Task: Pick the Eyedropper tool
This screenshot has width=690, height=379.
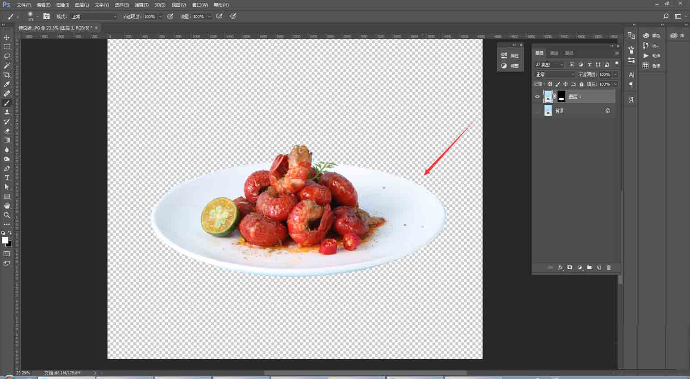Action: [x=7, y=84]
